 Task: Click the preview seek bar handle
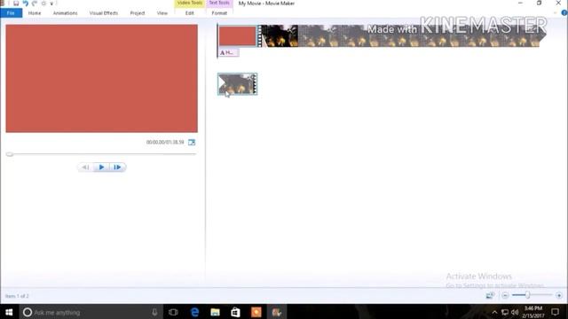[10, 154]
